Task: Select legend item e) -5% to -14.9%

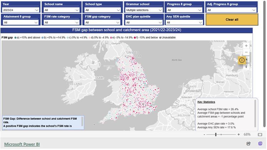Action: tap(121, 37)
